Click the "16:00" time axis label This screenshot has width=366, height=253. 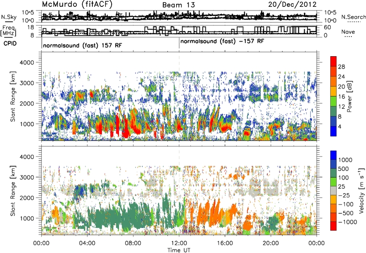point(225,243)
